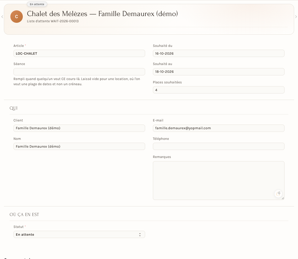The image size is (298, 259).
Task: Focus the empty Séance field
Action: click(x=79, y=72)
